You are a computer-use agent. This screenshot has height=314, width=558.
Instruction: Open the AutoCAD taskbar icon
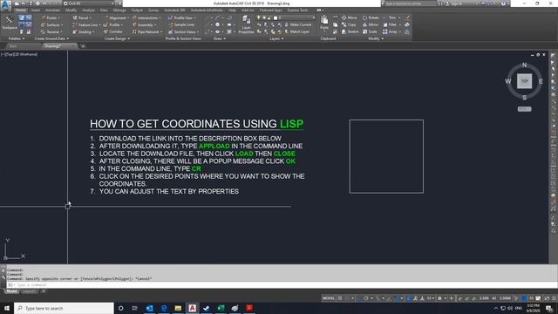[x=192, y=308]
